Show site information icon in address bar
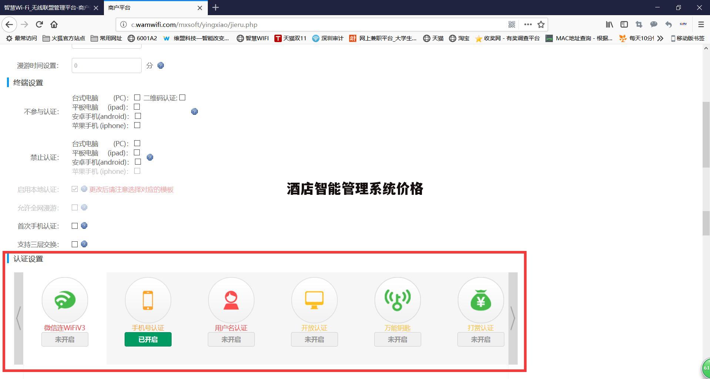Image resolution: width=710 pixels, height=379 pixels. point(124,25)
